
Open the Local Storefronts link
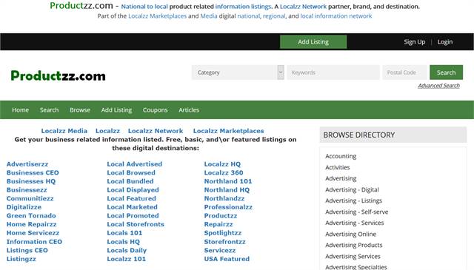pos(136,224)
